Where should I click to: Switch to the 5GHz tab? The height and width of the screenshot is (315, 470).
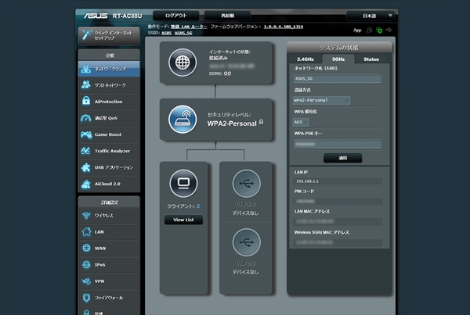[338, 59]
